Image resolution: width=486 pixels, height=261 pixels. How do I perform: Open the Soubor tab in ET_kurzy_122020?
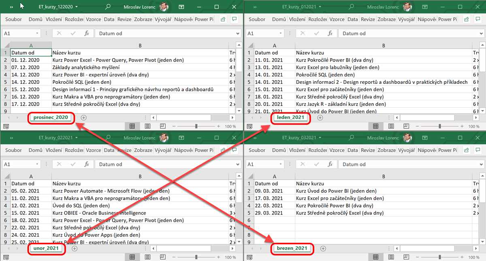(x=14, y=19)
